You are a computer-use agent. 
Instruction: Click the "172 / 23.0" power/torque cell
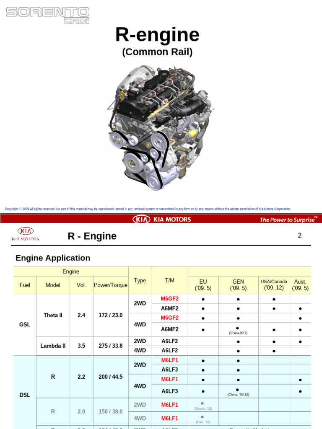coord(111,315)
